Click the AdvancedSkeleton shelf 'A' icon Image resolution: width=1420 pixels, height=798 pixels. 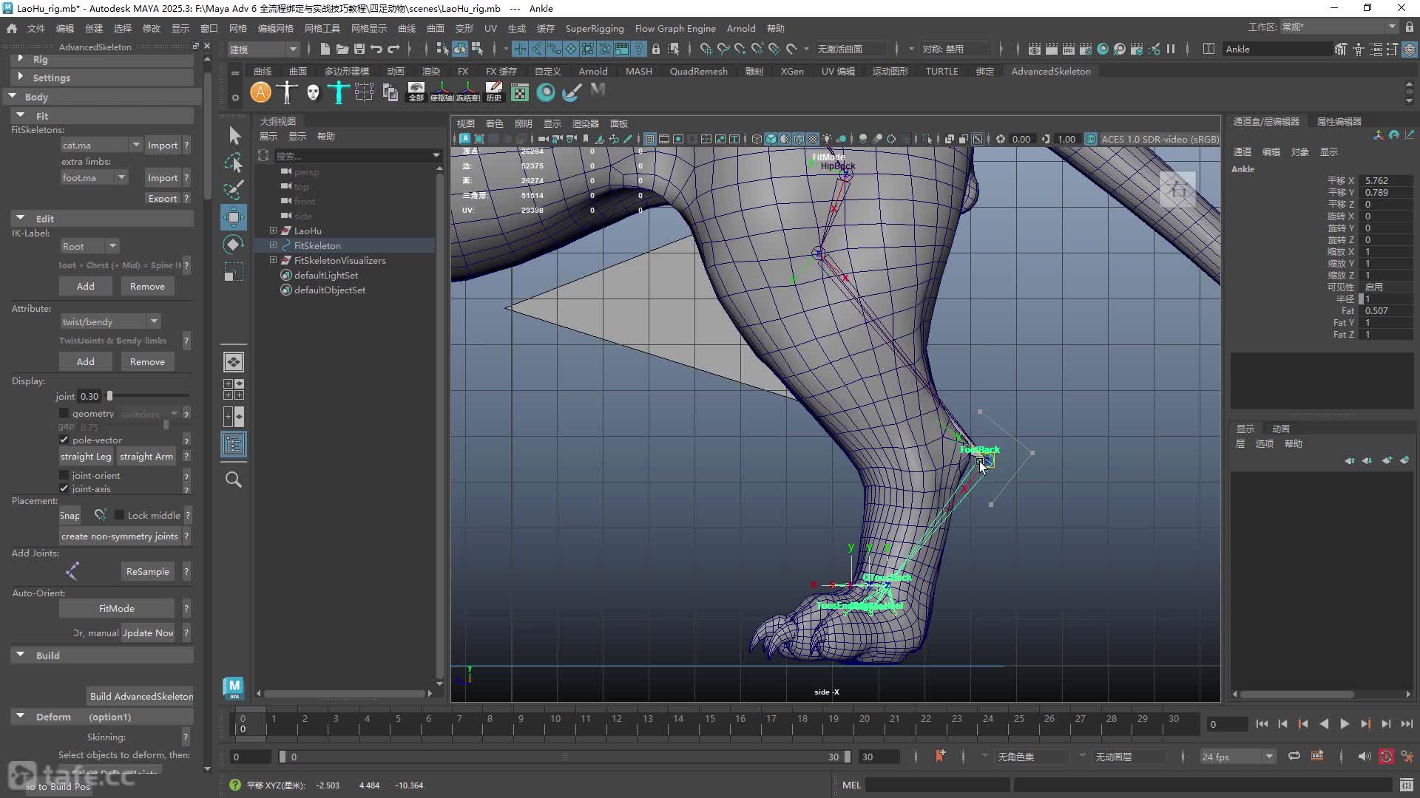click(x=260, y=92)
